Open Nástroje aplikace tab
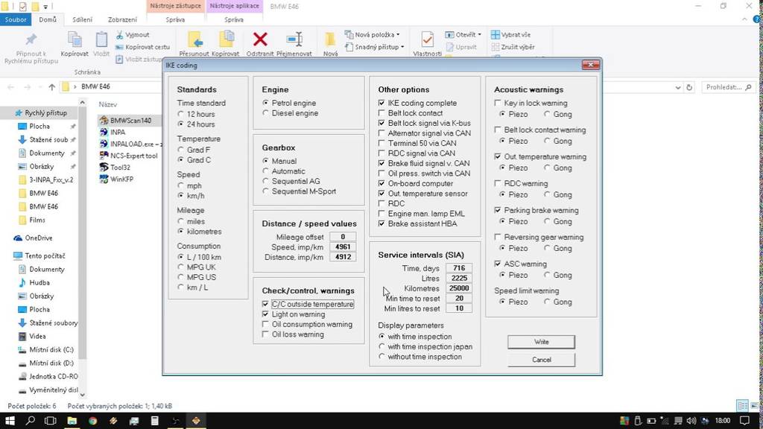763x429 pixels. (x=234, y=6)
